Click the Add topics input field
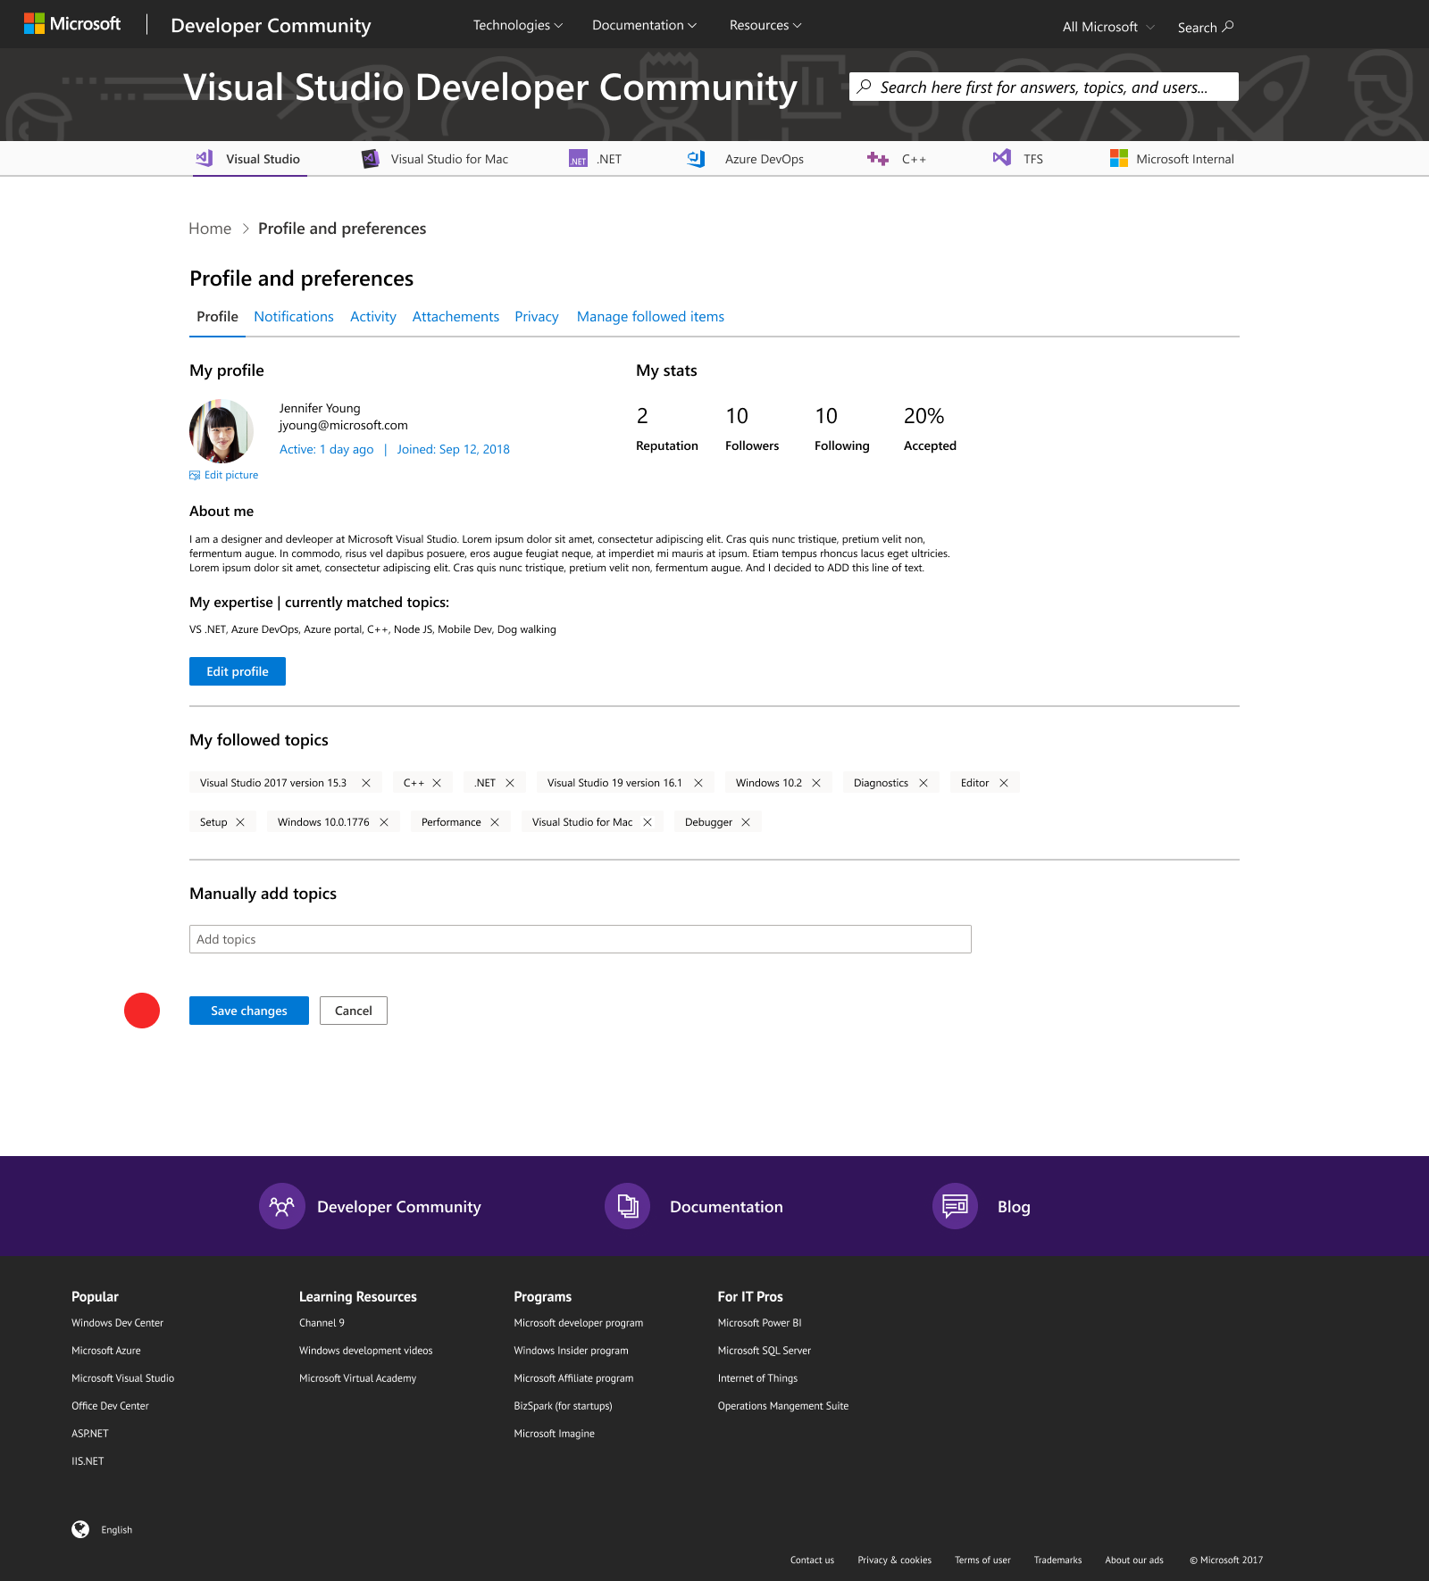 [x=581, y=939]
